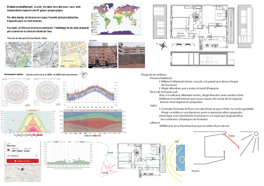Open the right facade photo with stone wall

(x=132, y=55)
